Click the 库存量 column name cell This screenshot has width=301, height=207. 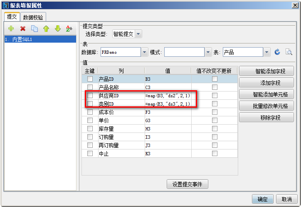[121, 129]
